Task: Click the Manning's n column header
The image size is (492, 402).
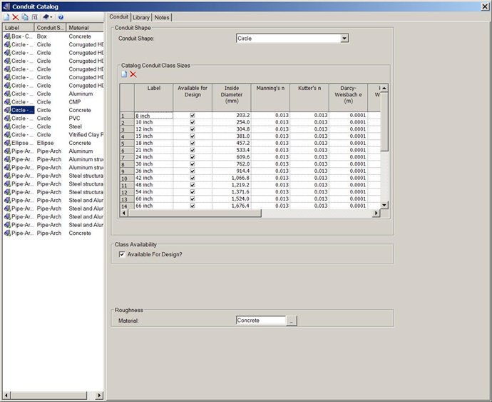Action: pos(270,97)
